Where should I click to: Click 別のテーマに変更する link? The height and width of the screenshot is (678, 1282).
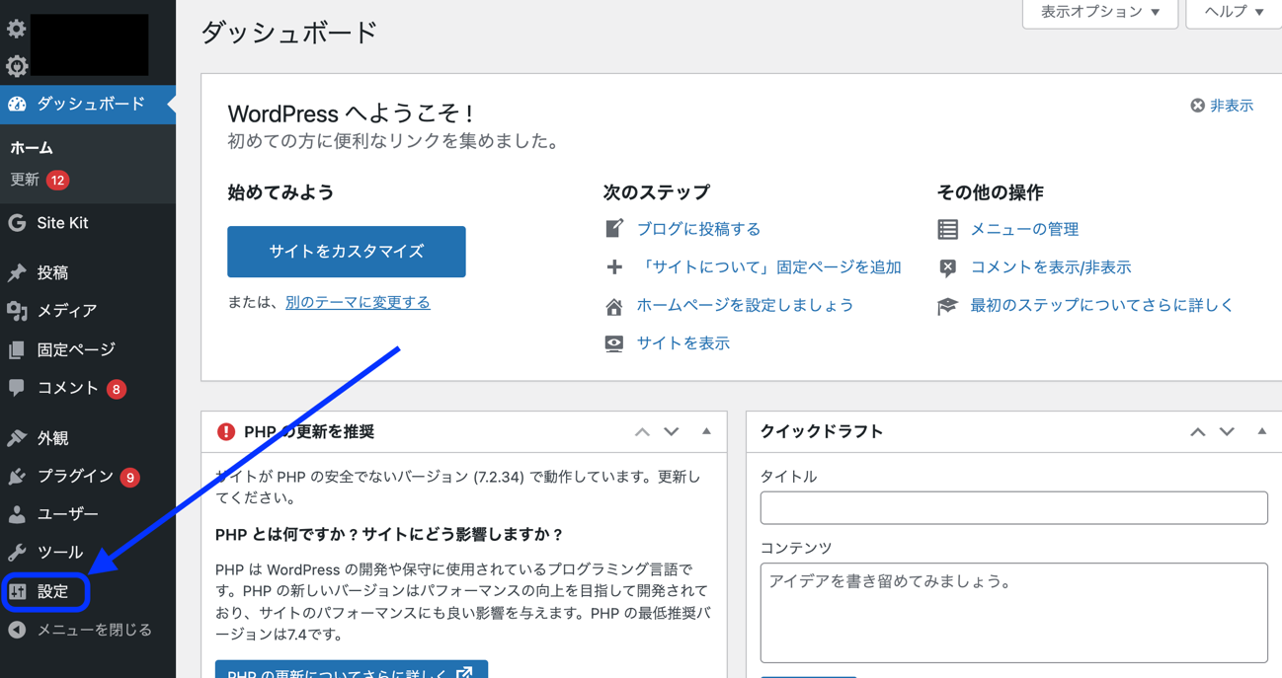click(358, 303)
